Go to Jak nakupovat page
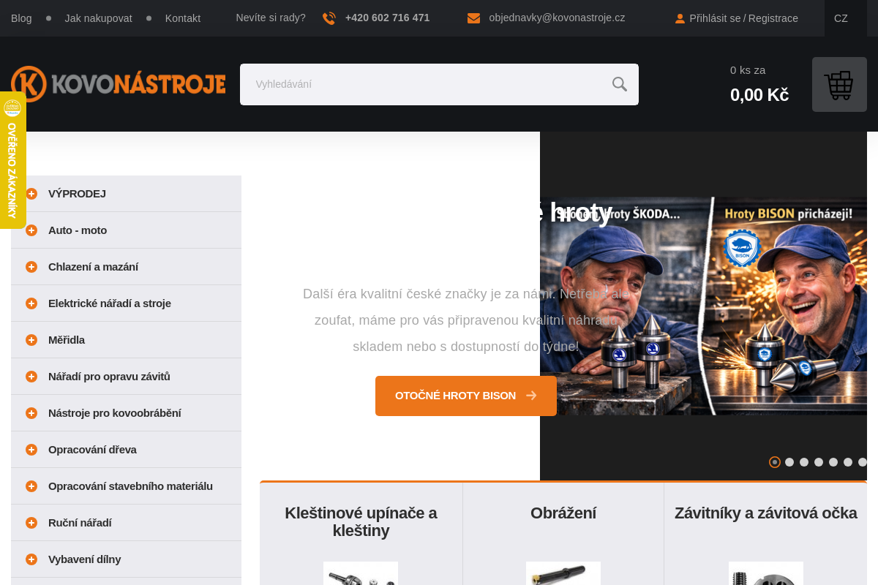878x585 pixels. [x=98, y=18]
